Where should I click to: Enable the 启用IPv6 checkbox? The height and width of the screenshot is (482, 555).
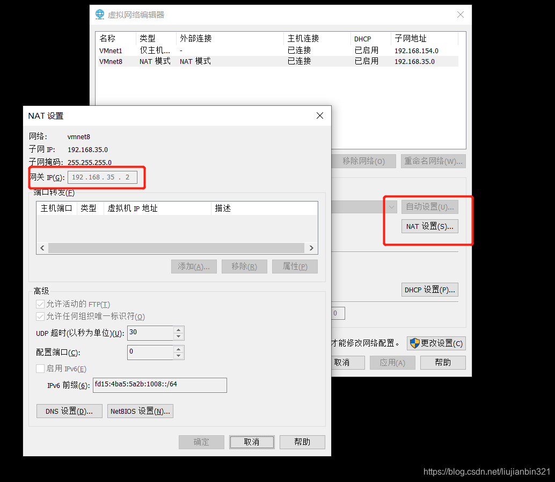coord(40,369)
